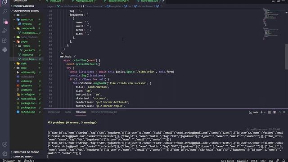Go to line via Ln 5, Col 33
Image resolution: width=288 pixels, height=162 pixels.
(x=227, y=161)
